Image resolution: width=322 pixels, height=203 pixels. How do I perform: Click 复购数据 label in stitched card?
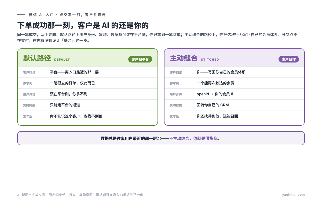176,105
